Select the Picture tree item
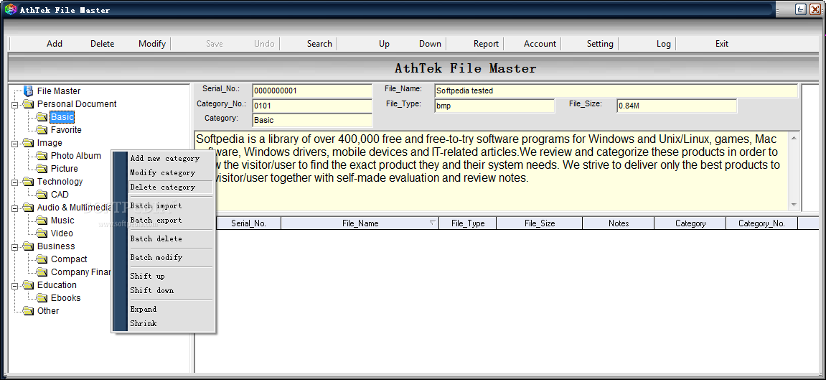The width and height of the screenshot is (826, 380). (65, 169)
